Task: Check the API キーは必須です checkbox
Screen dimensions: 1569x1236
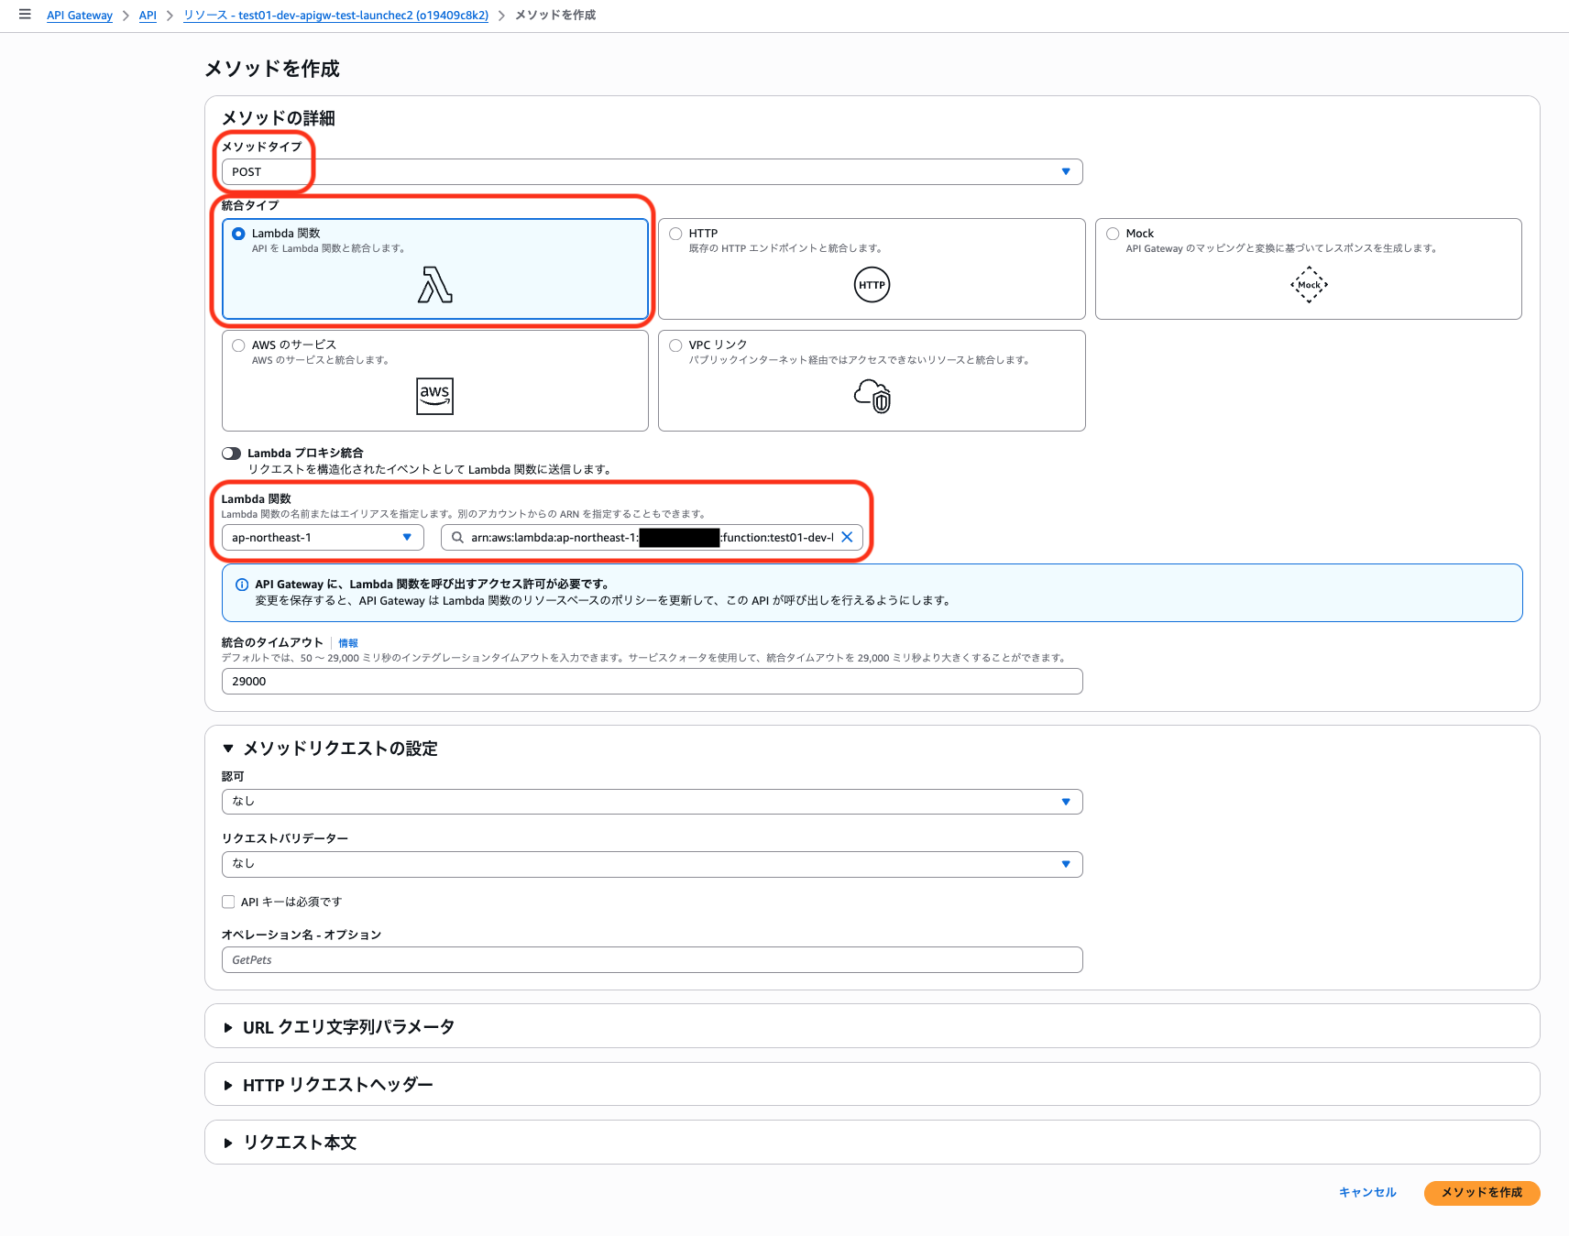Action: [228, 902]
